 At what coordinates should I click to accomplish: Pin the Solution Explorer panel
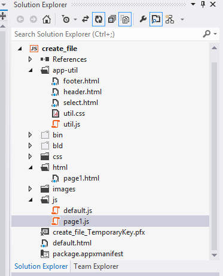[203, 4]
